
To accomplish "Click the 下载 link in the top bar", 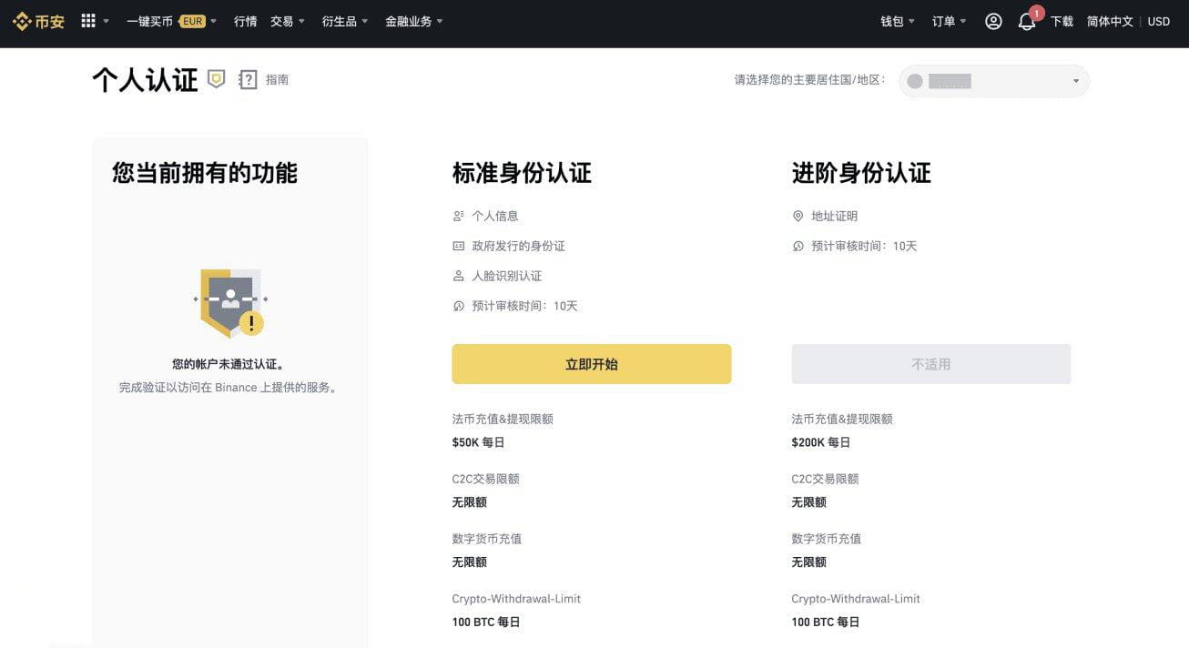I will coord(1061,21).
